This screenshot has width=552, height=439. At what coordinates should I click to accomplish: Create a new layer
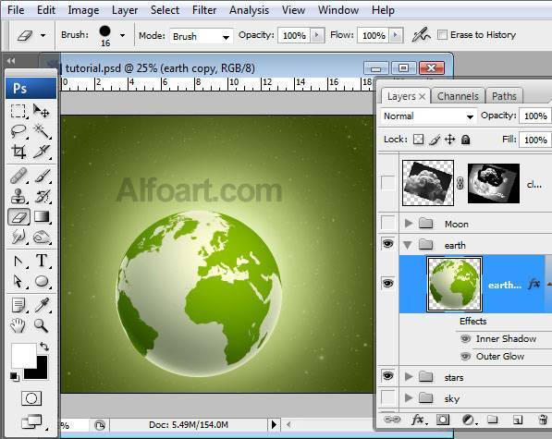point(517,420)
